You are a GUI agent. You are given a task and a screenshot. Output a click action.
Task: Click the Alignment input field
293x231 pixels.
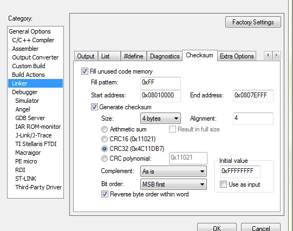pos(253,118)
